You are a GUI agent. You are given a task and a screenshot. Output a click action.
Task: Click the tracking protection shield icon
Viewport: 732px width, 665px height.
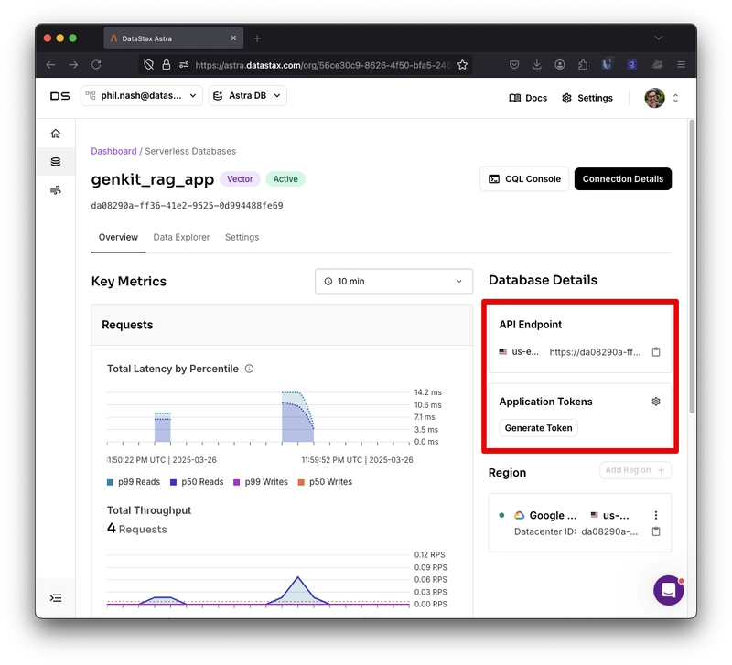coord(148,65)
